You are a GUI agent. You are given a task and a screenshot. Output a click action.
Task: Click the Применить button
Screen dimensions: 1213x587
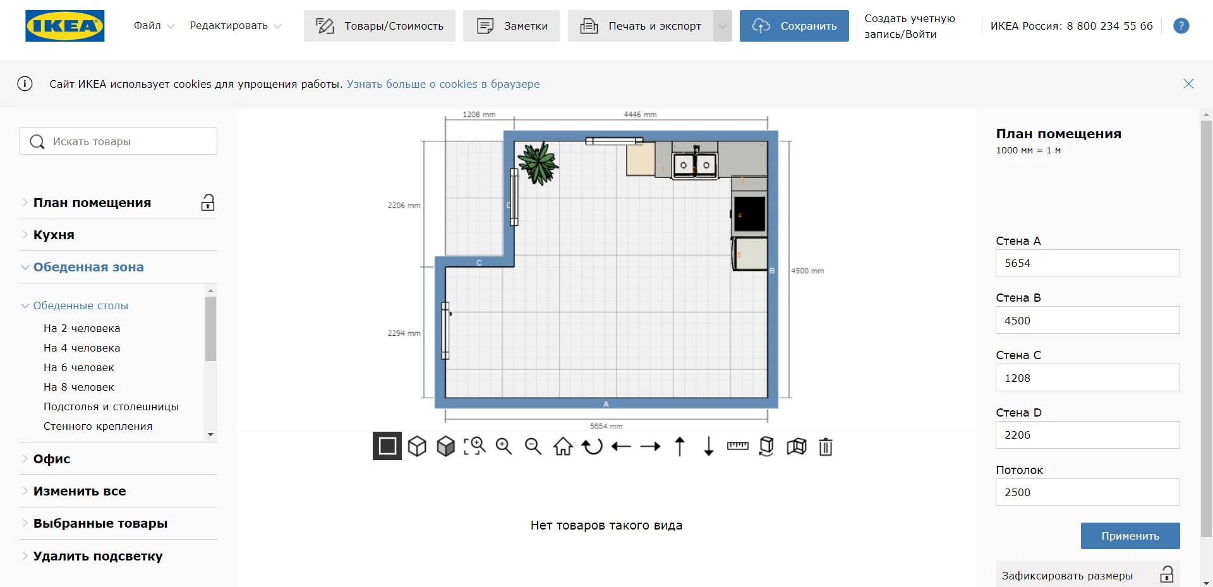click(1130, 536)
